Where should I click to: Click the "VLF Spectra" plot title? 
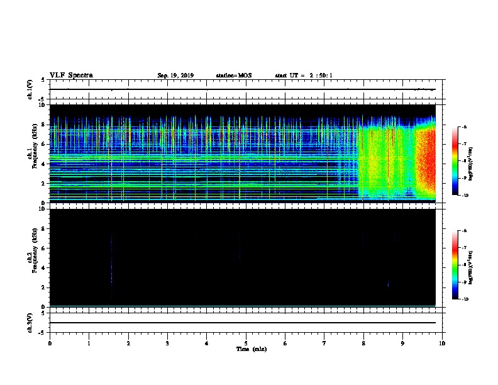pos(71,75)
